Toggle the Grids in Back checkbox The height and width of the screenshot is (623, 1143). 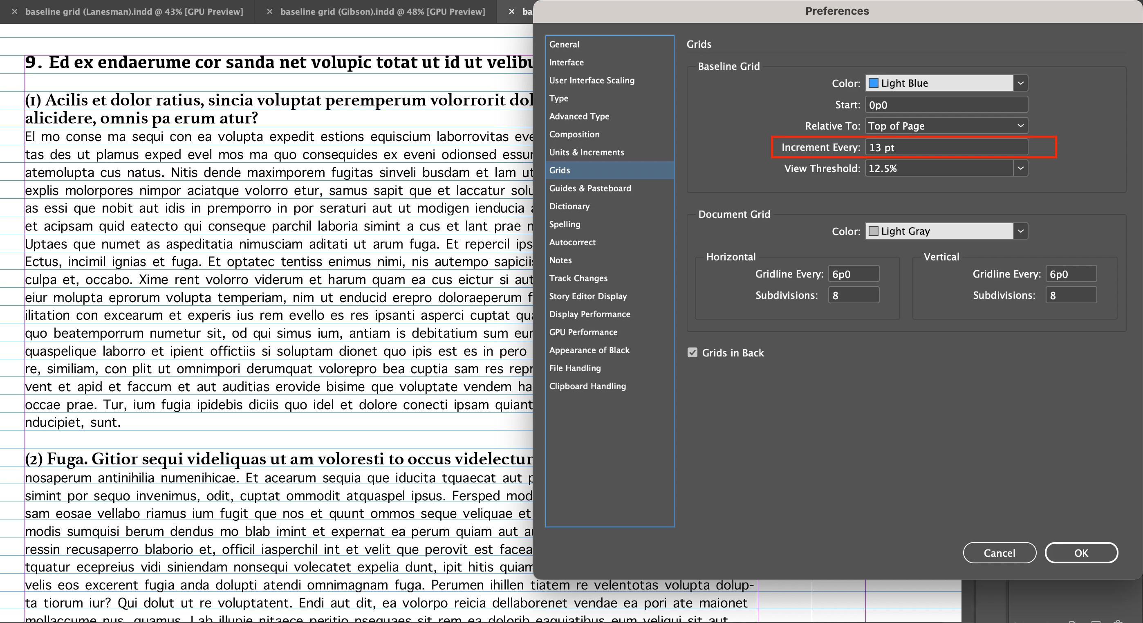(x=692, y=353)
